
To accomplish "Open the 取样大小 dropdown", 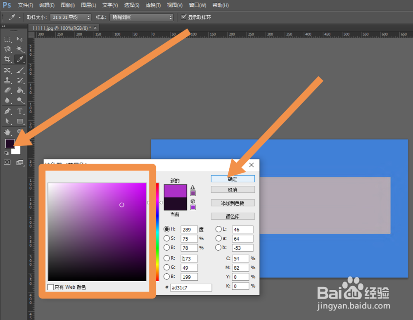I will pos(70,17).
